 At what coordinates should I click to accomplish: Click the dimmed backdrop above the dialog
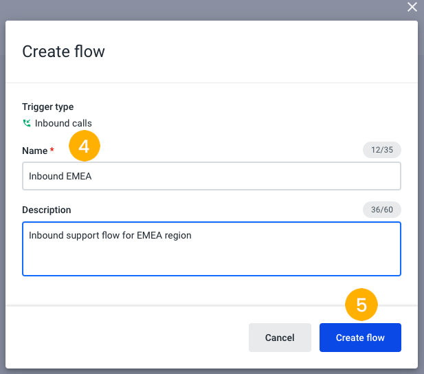206,8
